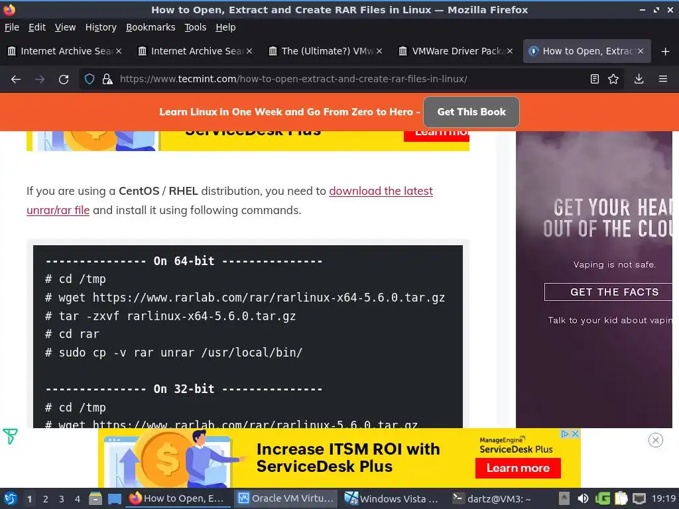Open the Firefox downloads panel
Image resolution: width=679 pixels, height=509 pixels.
639,79
